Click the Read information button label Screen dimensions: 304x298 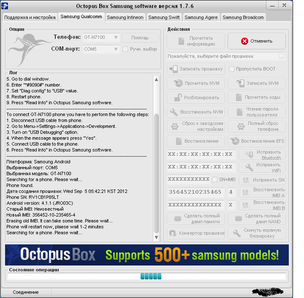tap(201, 41)
